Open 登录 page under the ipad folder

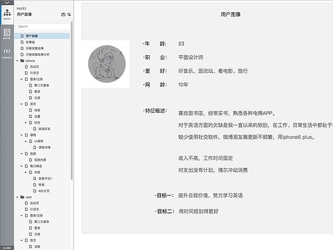[37, 228]
